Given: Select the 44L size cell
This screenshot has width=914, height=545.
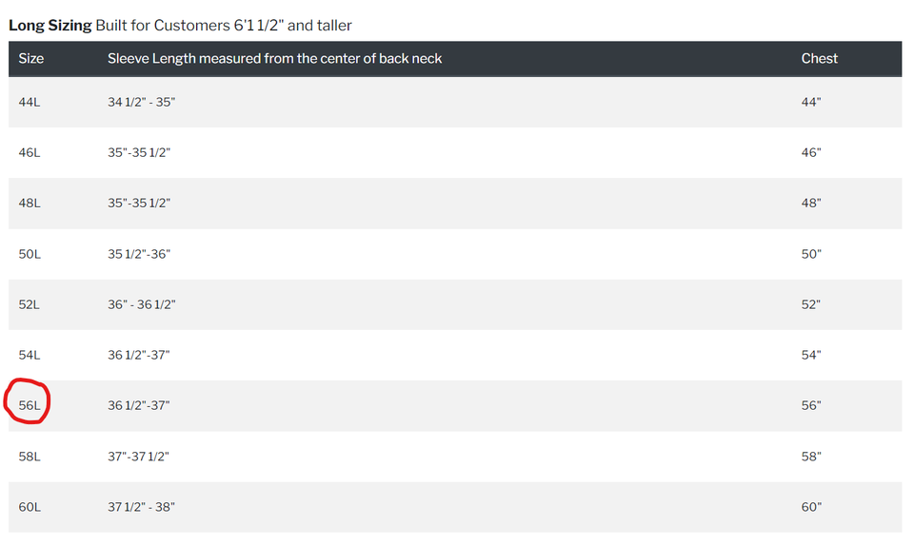Looking at the screenshot, I should [x=30, y=102].
